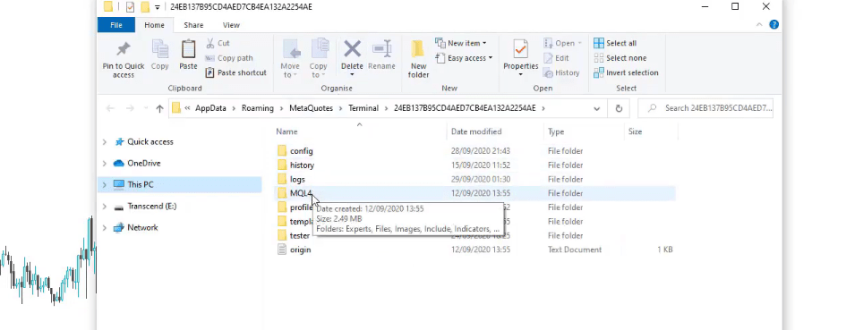Click MetaQuotes in the address path

[x=311, y=108]
